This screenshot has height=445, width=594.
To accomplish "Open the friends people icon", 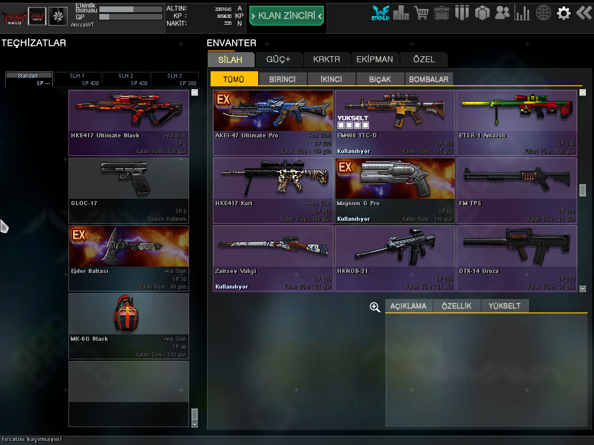I will tap(502, 13).
